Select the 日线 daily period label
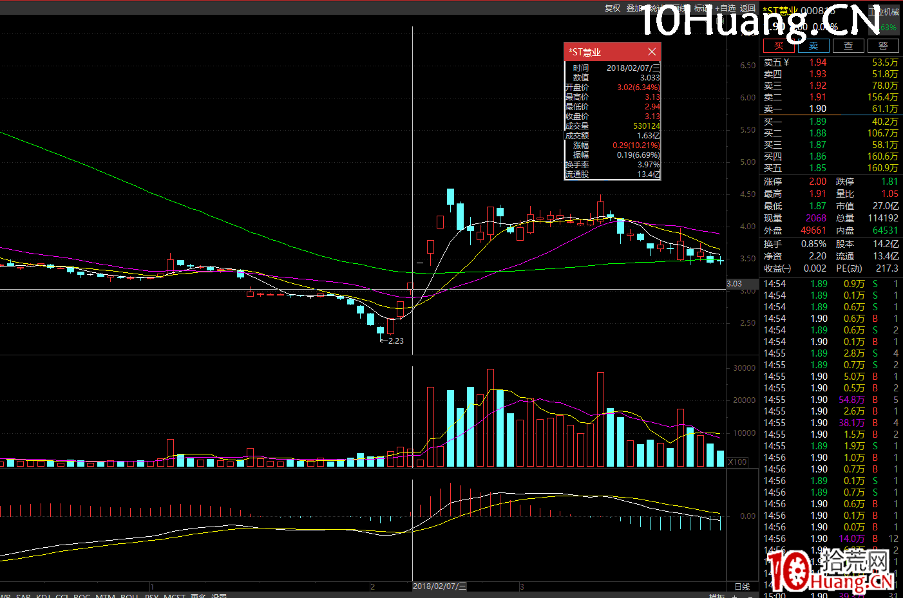This screenshot has height=598, width=903. [742, 586]
